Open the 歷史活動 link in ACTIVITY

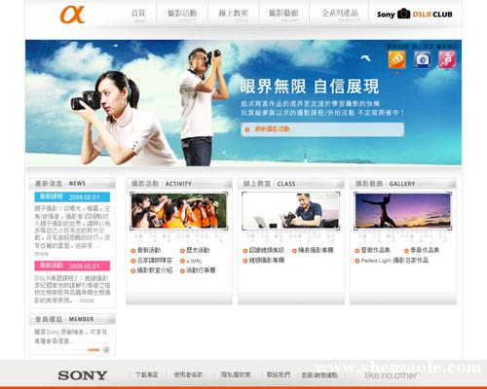[x=198, y=250]
